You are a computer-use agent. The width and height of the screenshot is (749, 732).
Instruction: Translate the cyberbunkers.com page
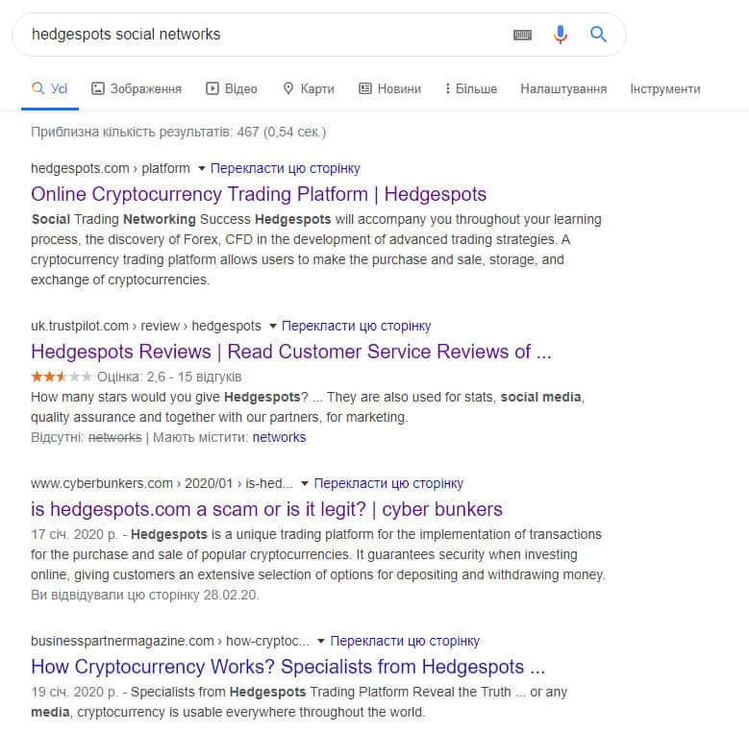click(388, 483)
